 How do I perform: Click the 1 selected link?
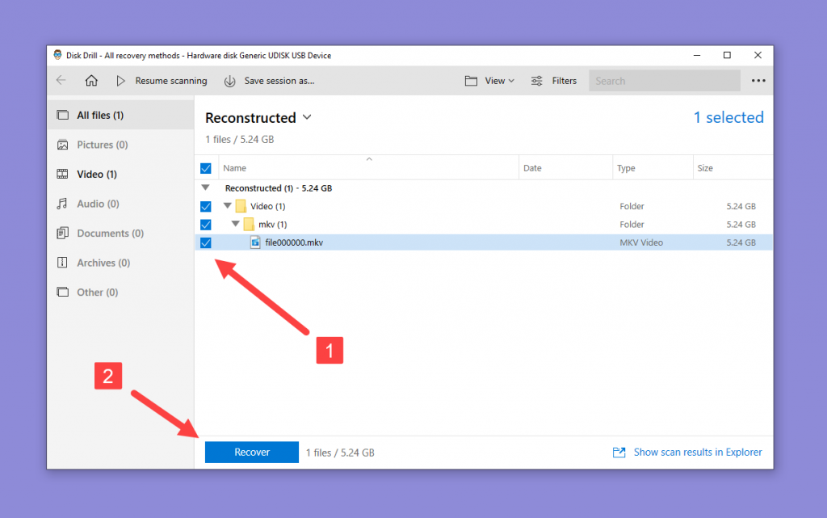[728, 117]
